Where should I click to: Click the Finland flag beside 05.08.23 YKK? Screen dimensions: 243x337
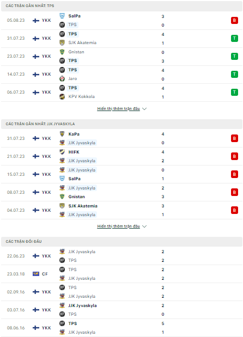point(36,21)
